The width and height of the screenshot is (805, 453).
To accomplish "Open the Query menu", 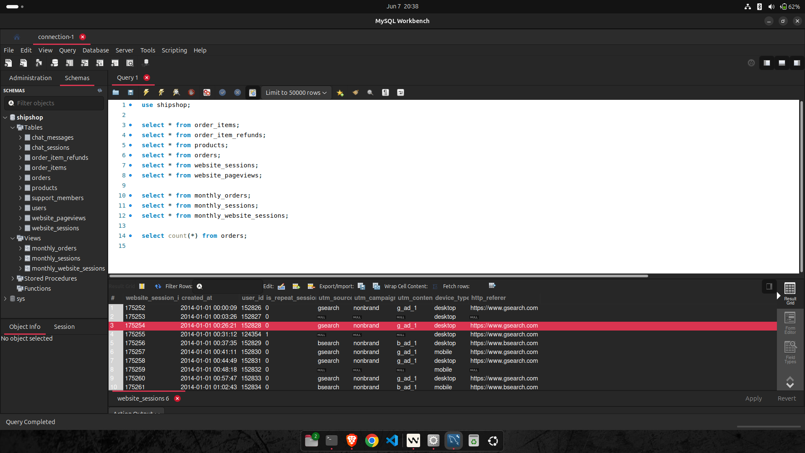I will (67, 50).
